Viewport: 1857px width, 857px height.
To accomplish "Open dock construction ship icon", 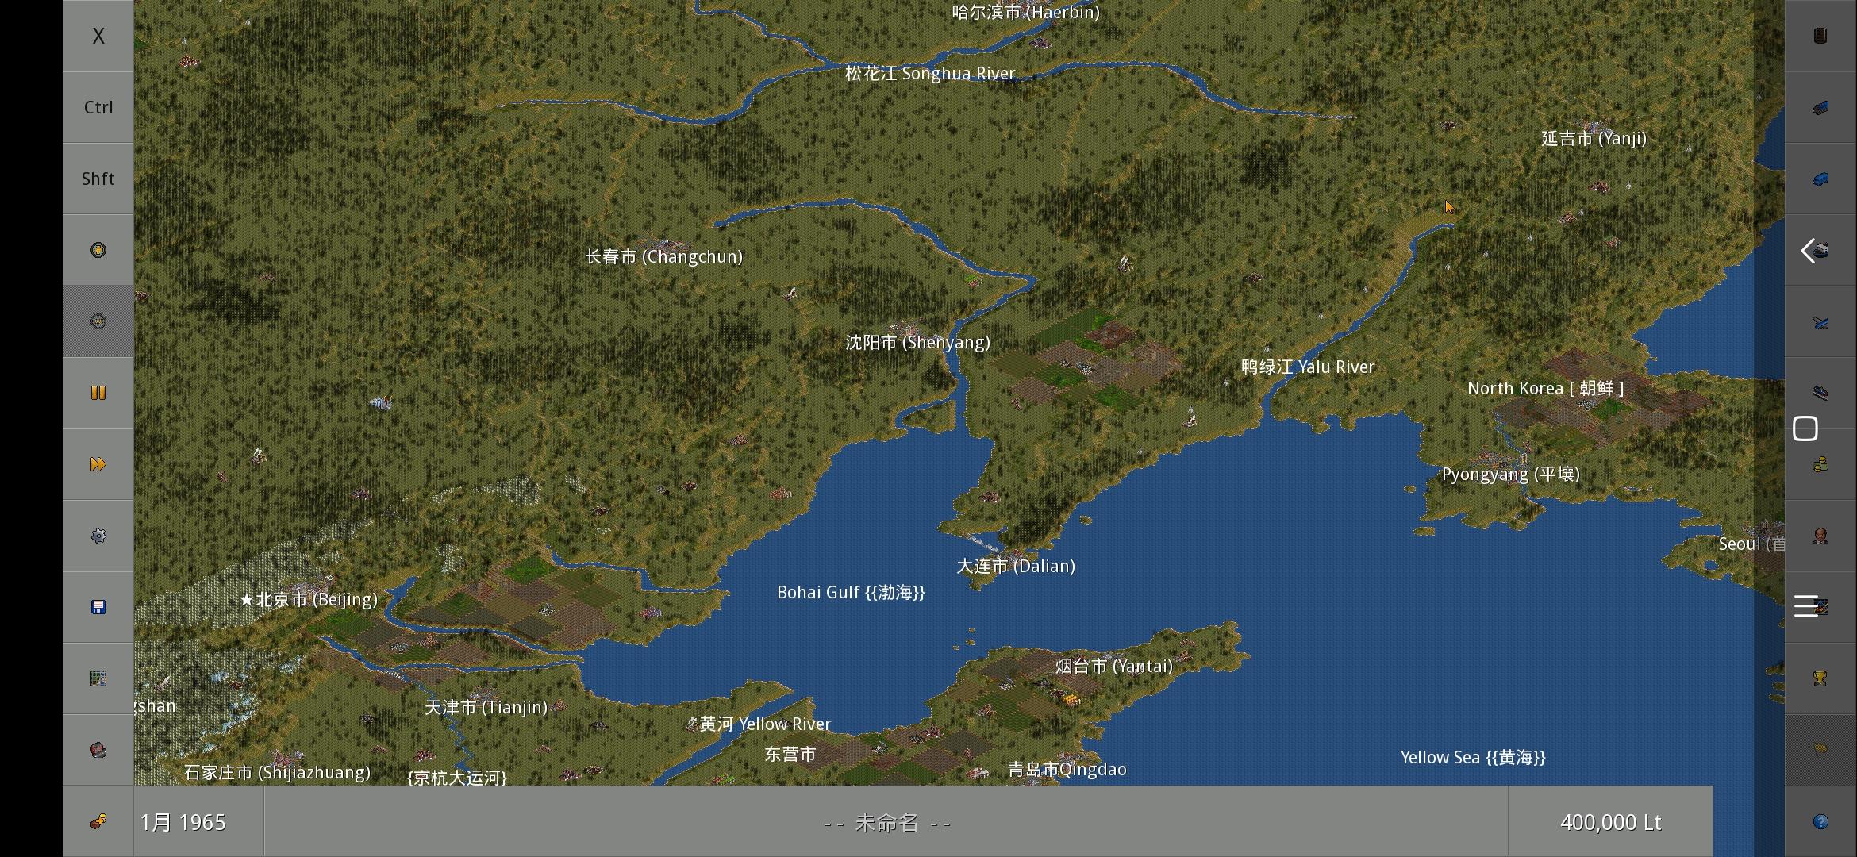I will [x=1820, y=393].
